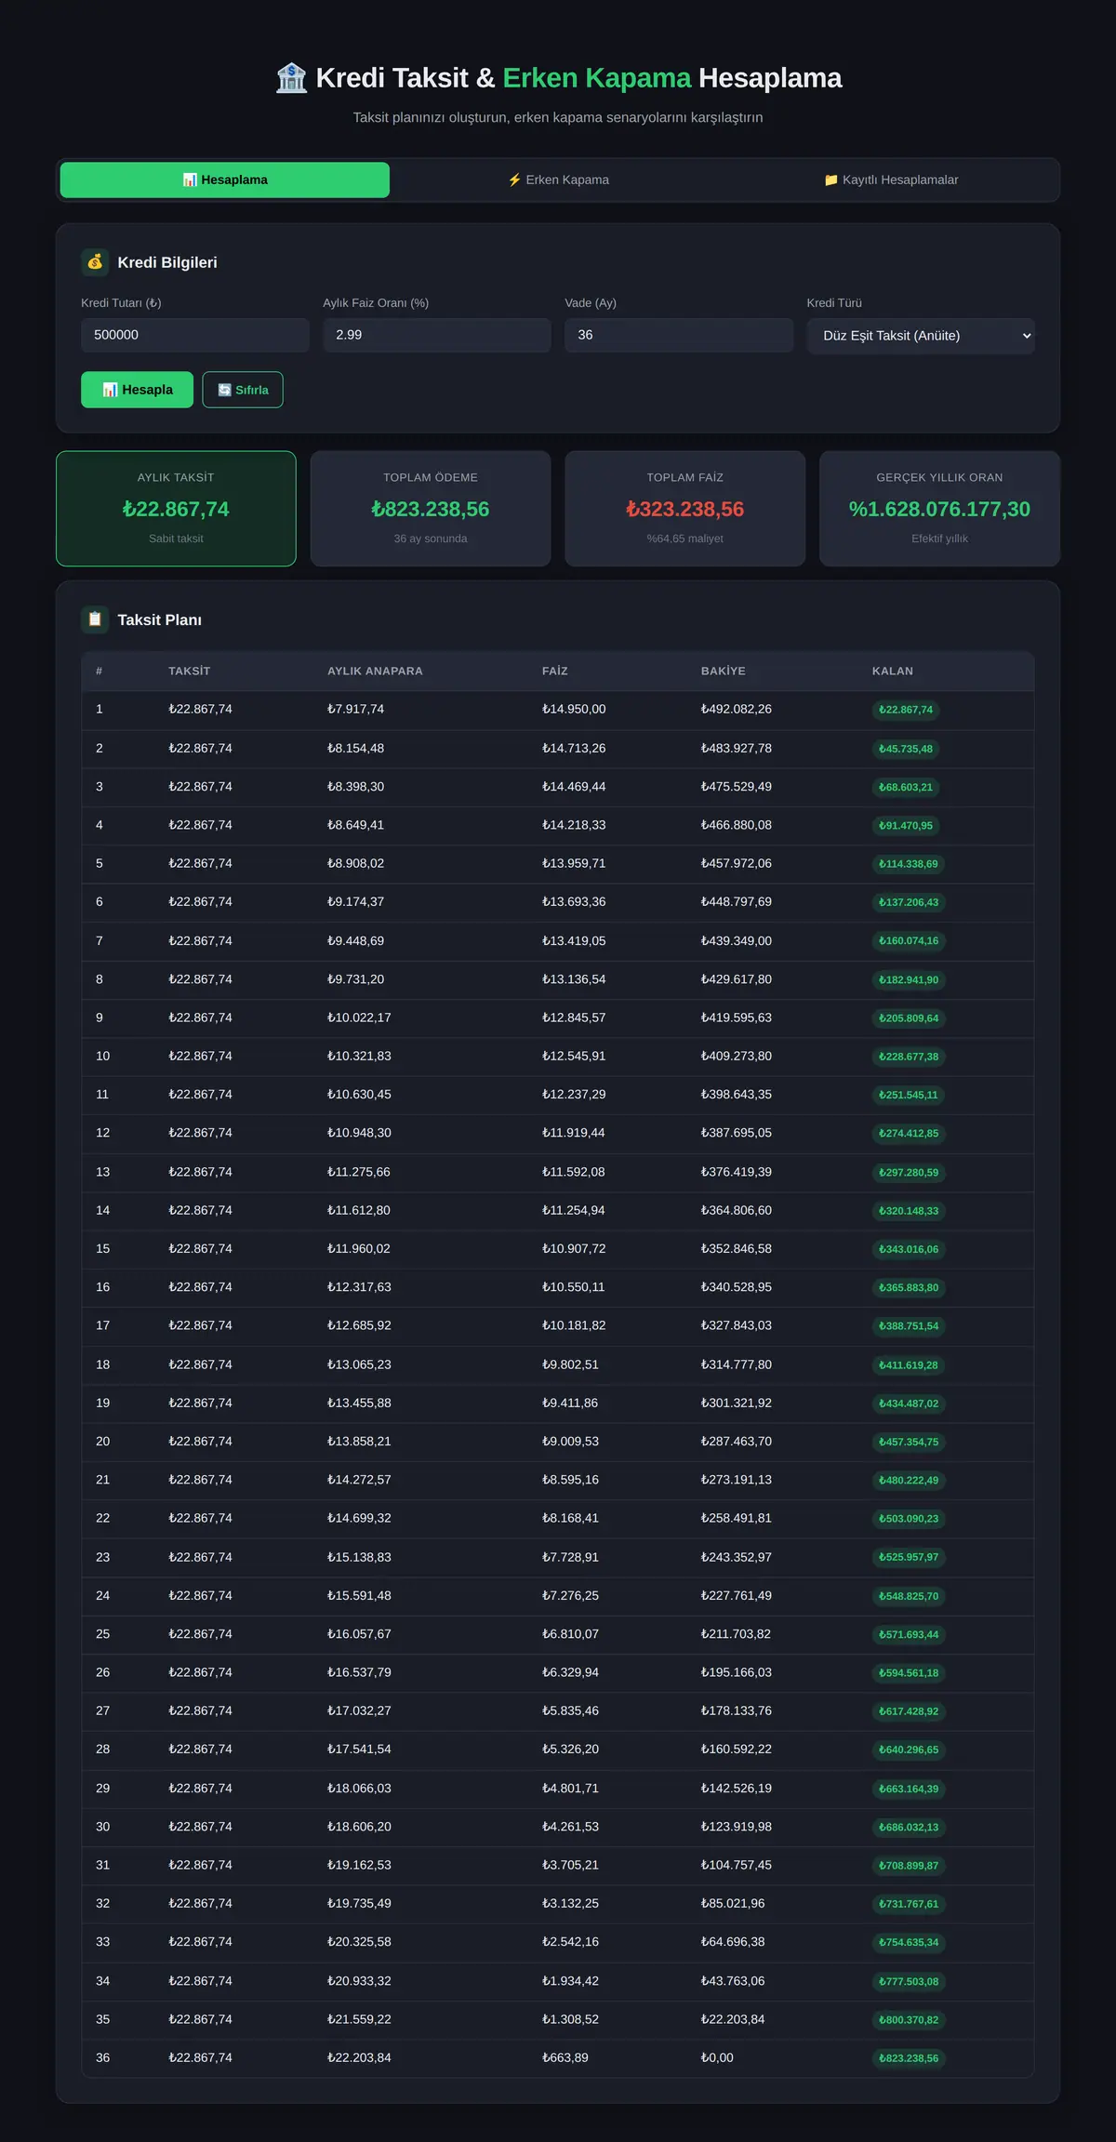Click the ₺754.635,34 badge in row 33

[909, 1942]
